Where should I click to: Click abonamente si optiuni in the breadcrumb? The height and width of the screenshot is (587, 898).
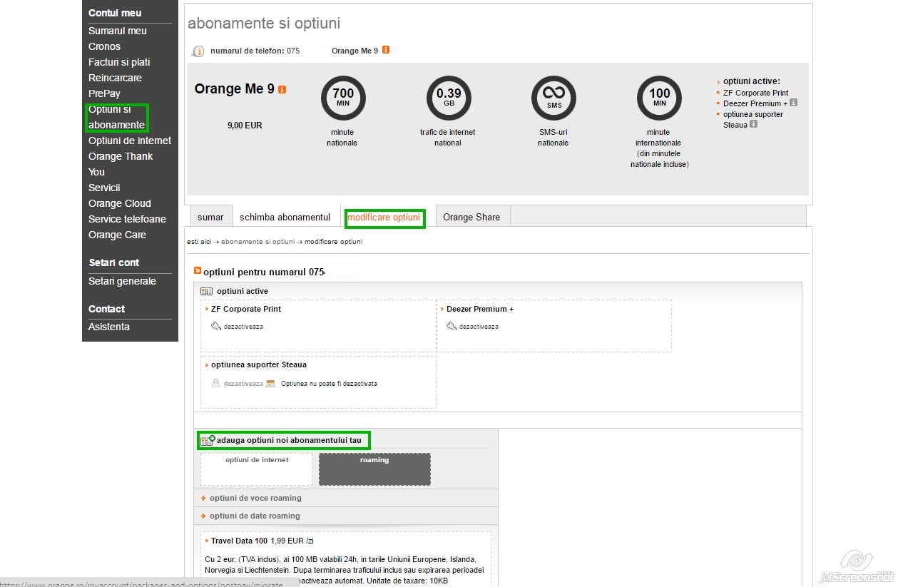[x=257, y=242]
